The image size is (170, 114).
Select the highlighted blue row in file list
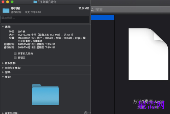click(x=103, y=17)
